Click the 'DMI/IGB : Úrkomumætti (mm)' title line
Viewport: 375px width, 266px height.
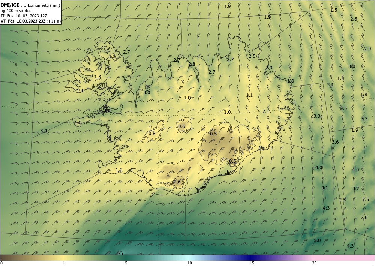[30, 5]
